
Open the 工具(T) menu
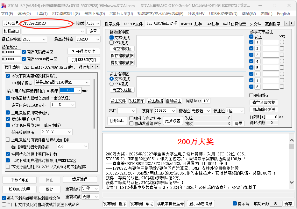(41, 14)
